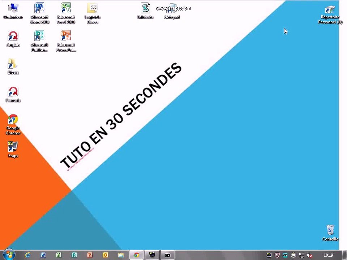347x260 pixels.
Task: Launch Internet Explorer from taskbar
Action: coord(28,255)
